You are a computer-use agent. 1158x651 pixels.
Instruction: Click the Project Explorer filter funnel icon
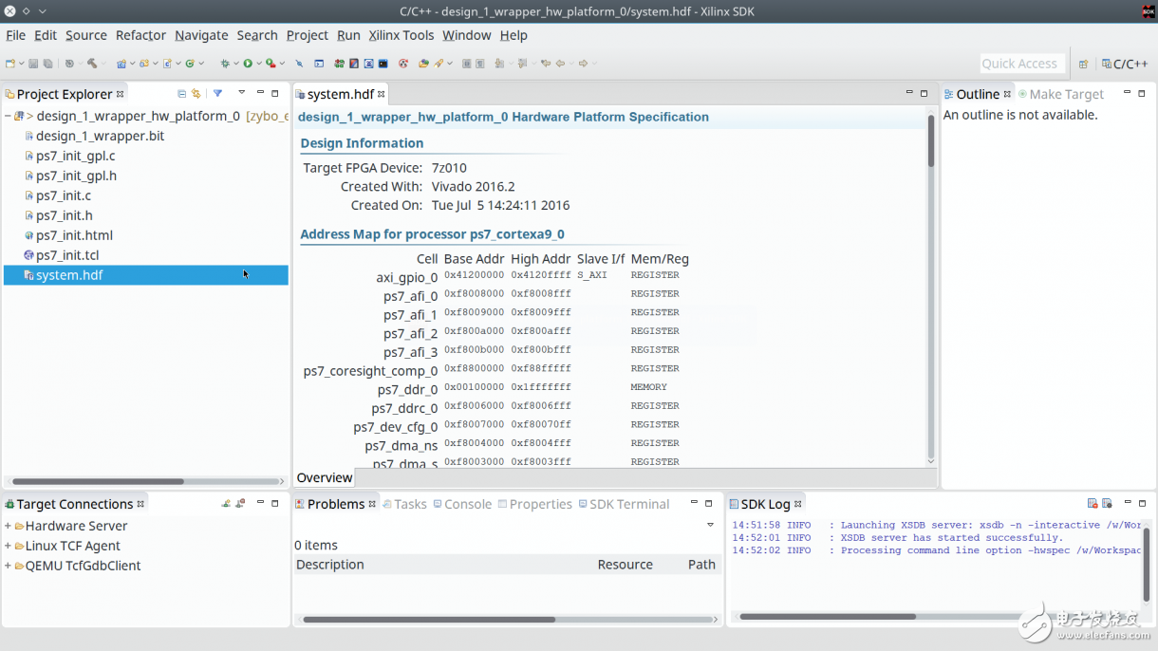point(217,94)
